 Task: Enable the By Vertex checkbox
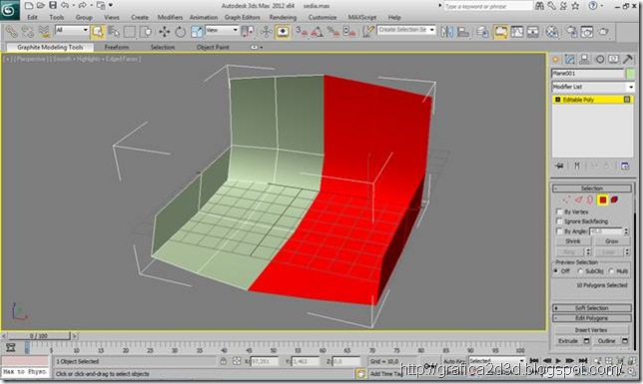[558, 211]
